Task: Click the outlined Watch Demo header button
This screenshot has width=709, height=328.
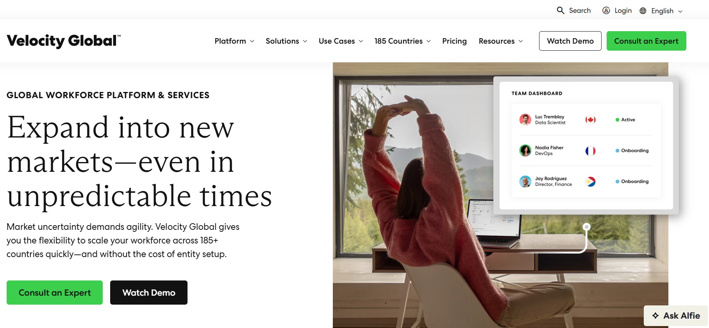Action: 570,41
